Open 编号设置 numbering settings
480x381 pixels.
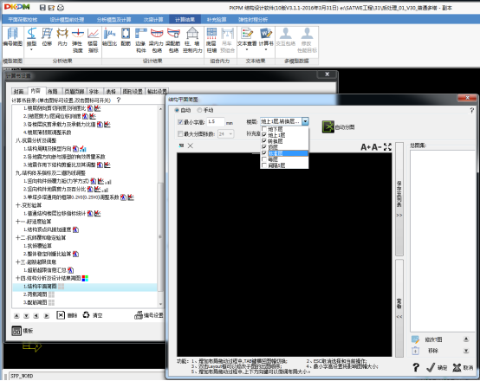(149, 315)
